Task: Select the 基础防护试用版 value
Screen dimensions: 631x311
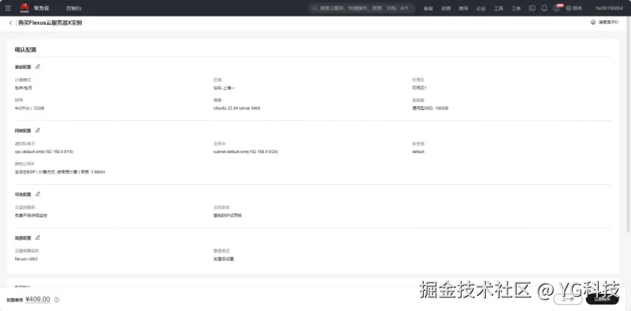Action: [x=228, y=216]
